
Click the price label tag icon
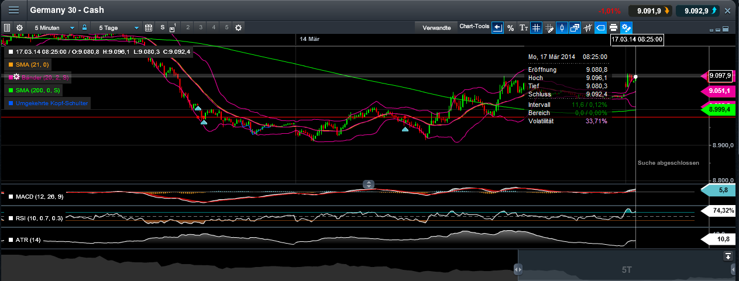click(600, 27)
